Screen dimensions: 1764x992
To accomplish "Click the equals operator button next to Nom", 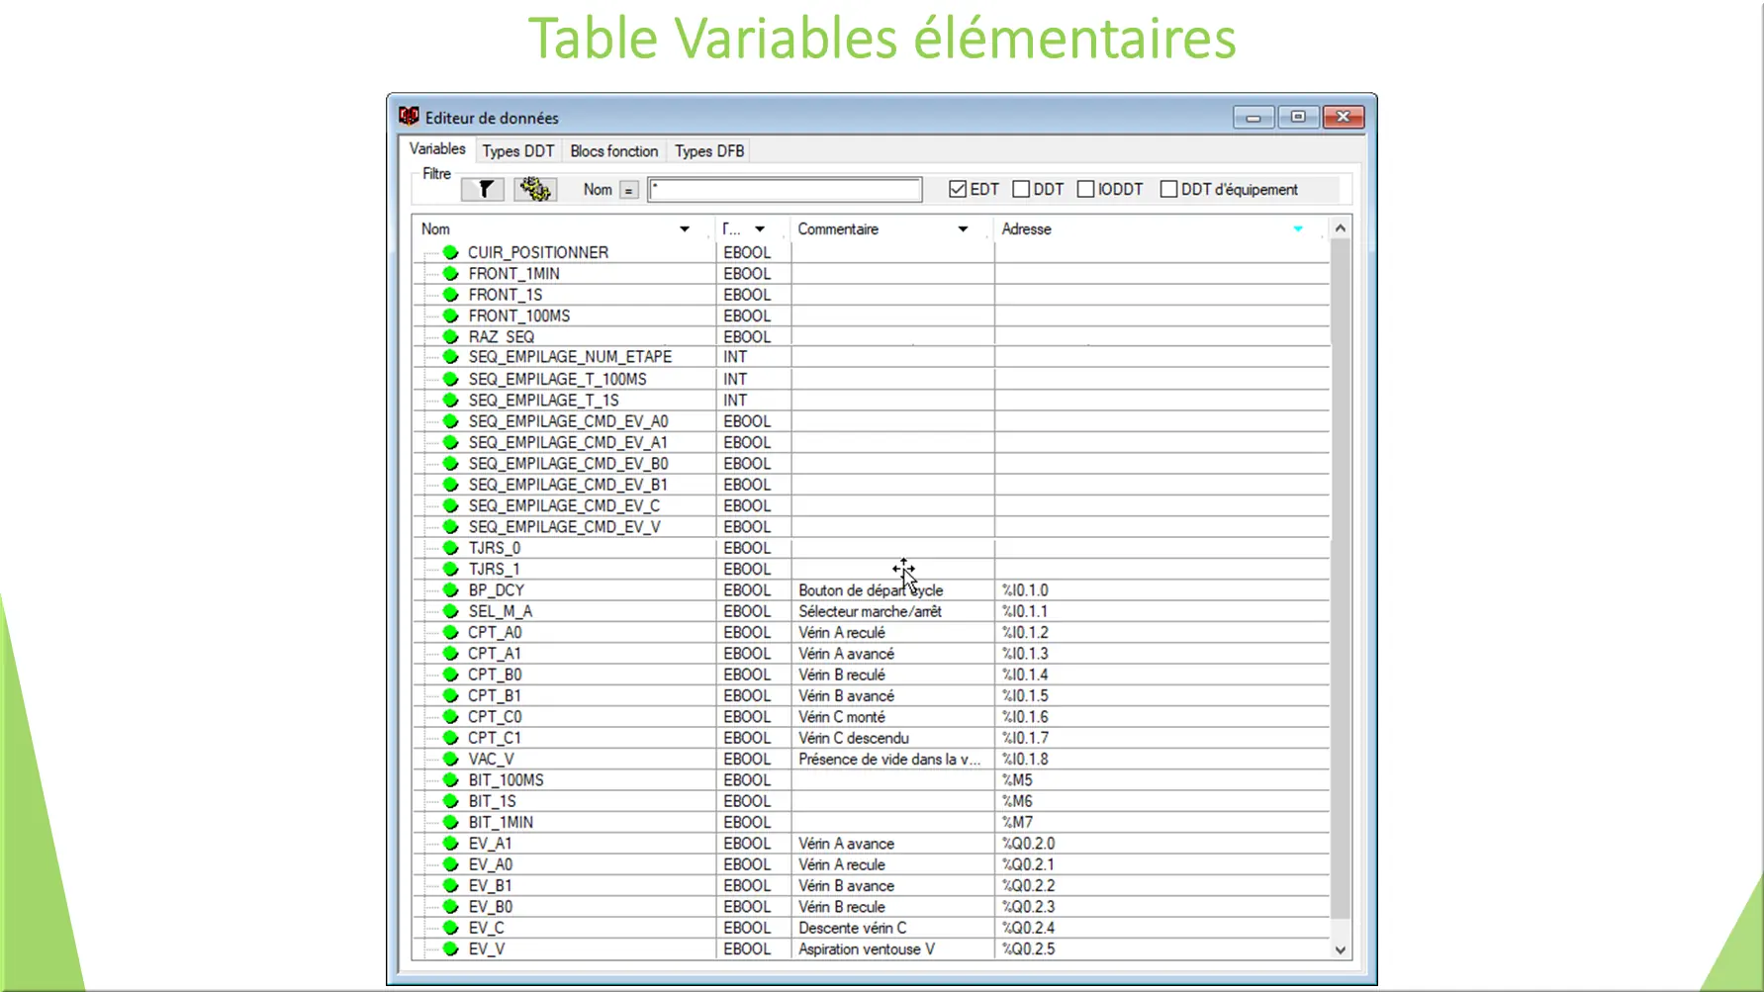I will [x=630, y=189].
